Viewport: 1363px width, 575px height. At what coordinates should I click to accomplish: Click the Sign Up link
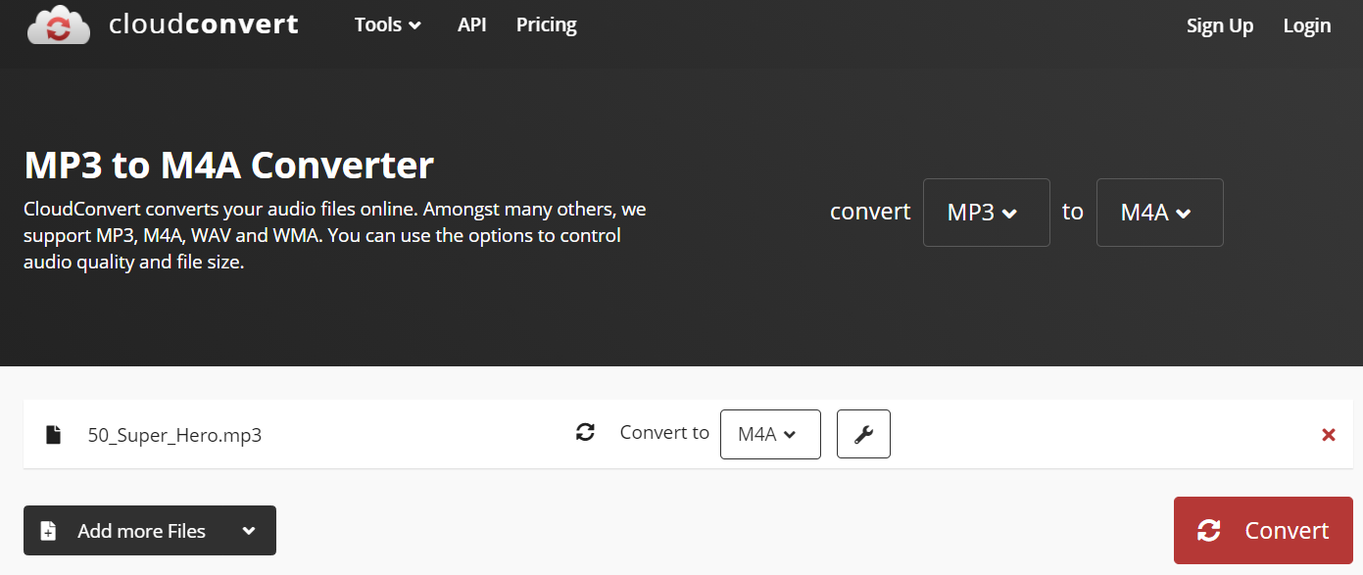point(1220,25)
